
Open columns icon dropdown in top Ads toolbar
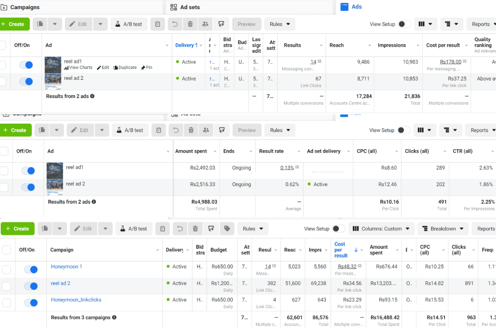point(425,24)
